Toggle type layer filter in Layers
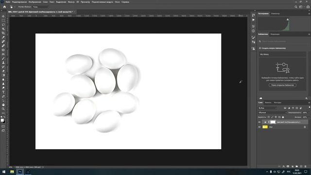Screen dimensions: 311x175 pos(293,108)
